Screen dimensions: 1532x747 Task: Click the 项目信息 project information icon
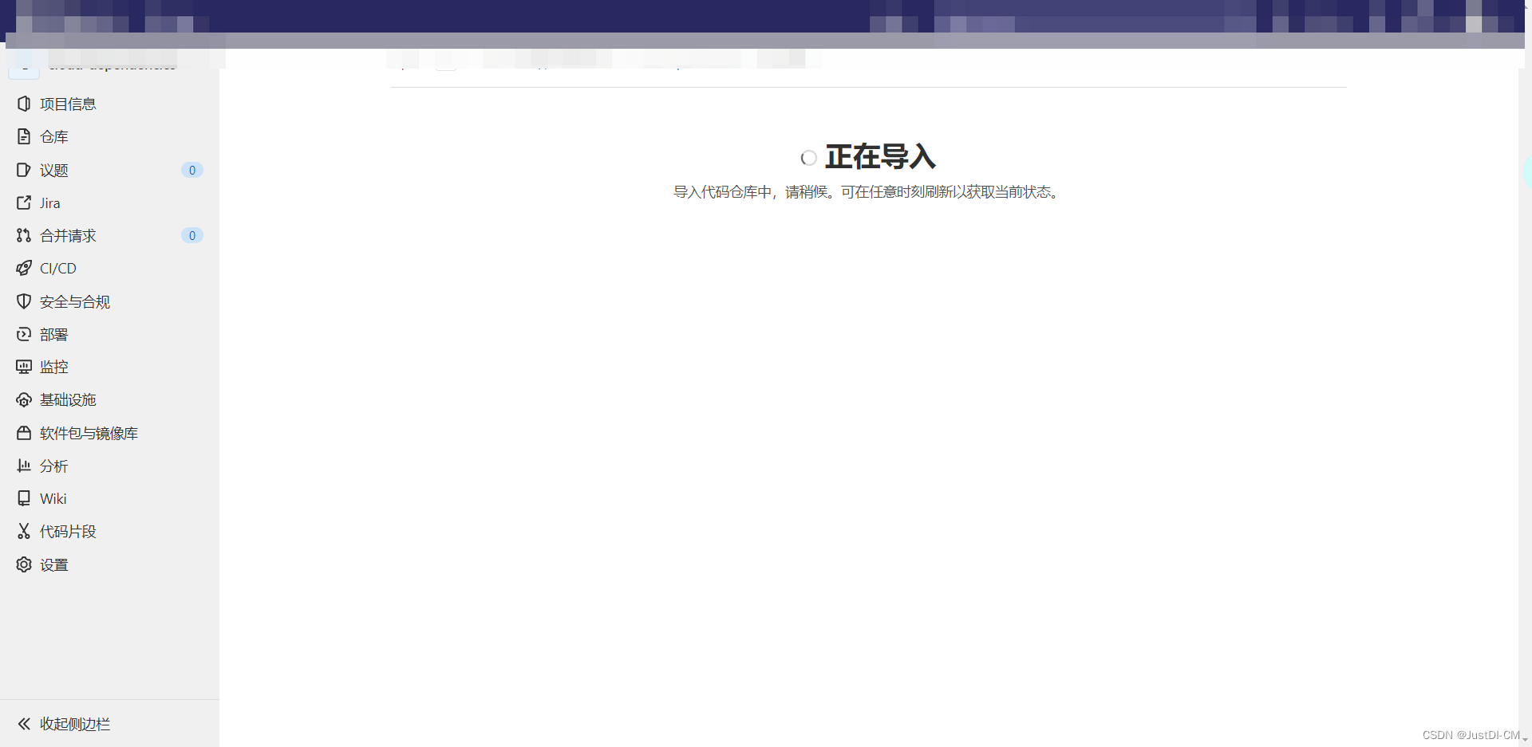(x=24, y=104)
